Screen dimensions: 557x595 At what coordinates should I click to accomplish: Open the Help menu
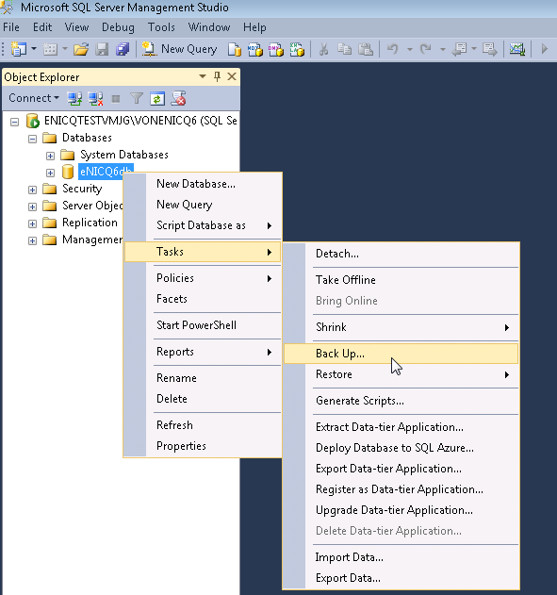click(254, 27)
